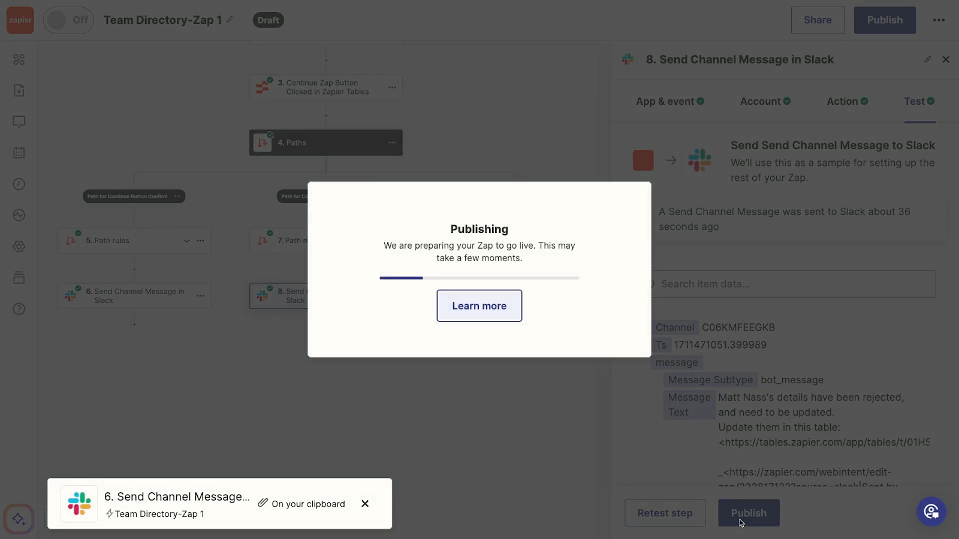Dismiss the clipboard toast notification
The width and height of the screenshot is (959, 539).
tap(365, 504)
